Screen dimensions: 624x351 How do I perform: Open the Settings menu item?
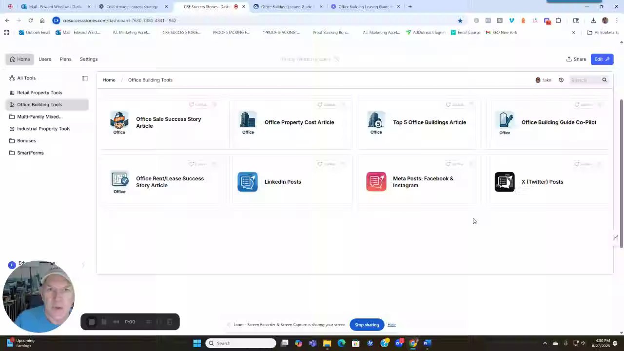(x=89, y=59)
